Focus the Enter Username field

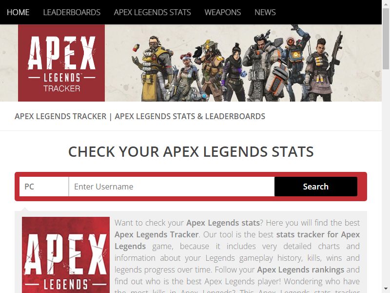click(172, 187)
